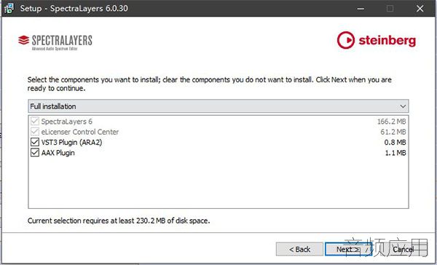Select the AAX Plugin component label

pyautogui.click(x=58, y=153)
